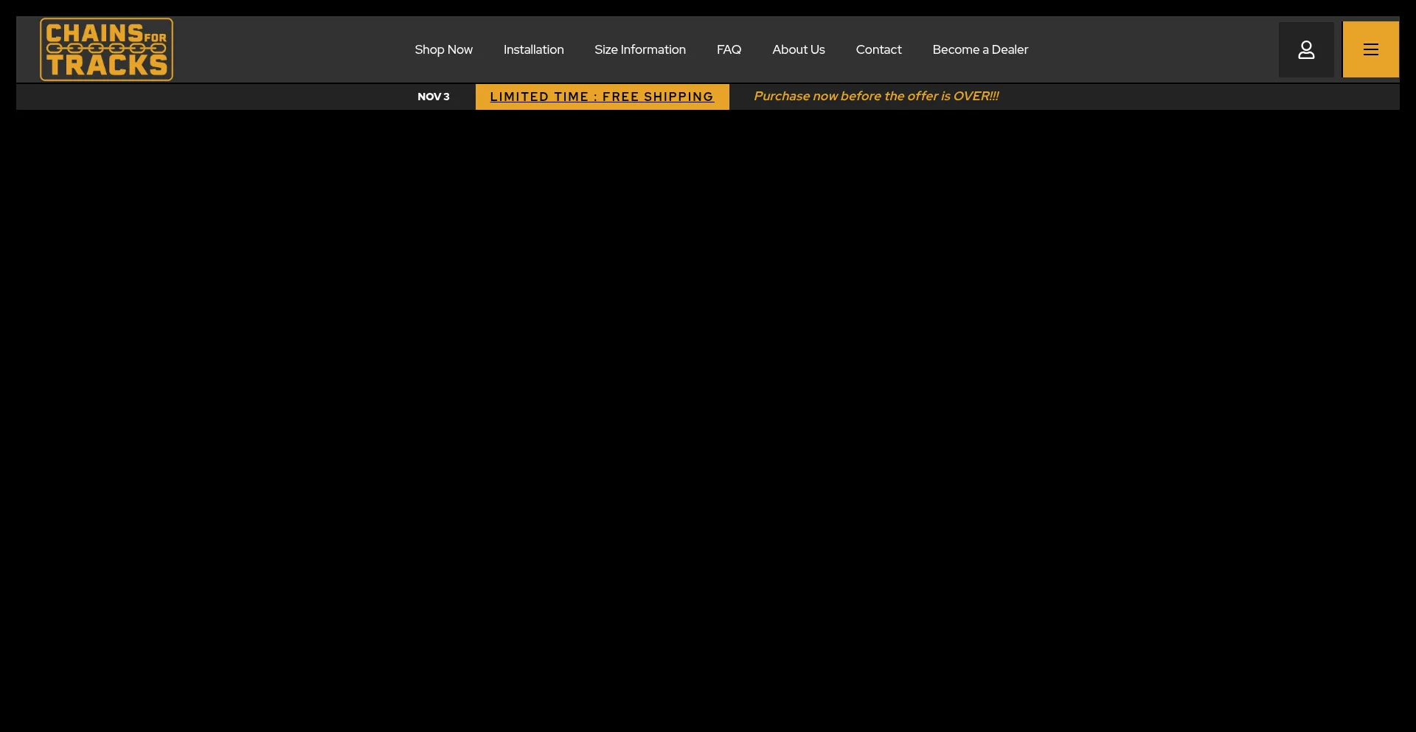
Task: Open the user account icon
Action: pyautogui.click(x=1306, y=49)
